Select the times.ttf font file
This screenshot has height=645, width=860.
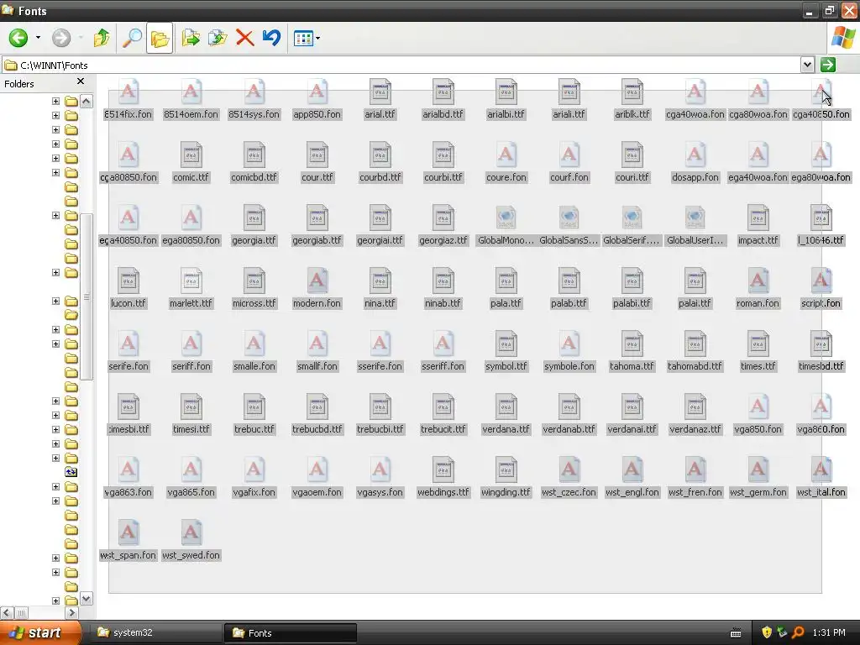tap(758, 352)
